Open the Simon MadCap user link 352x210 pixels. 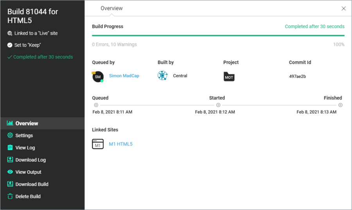pos(124,76)
